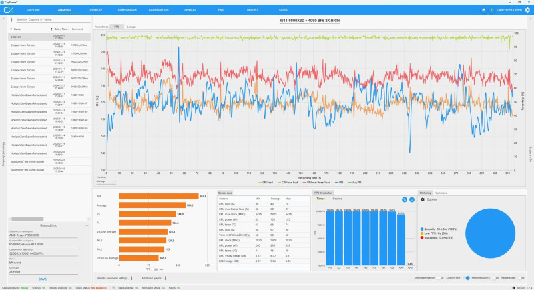Turn off the Custom title switch

[x=466, y=278]
